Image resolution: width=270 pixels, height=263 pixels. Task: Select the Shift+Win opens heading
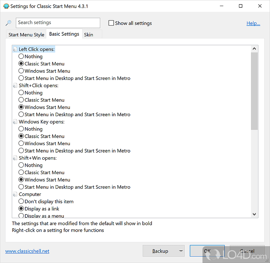(38, 158)
